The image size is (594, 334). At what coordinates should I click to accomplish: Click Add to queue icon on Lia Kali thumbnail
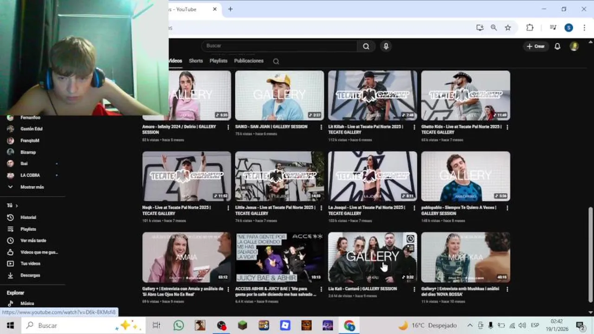(x=410, y=249)
